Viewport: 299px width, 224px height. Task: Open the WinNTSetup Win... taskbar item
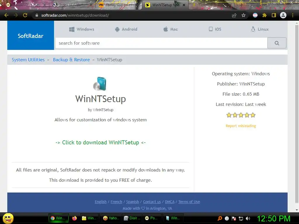pos(173,218)
